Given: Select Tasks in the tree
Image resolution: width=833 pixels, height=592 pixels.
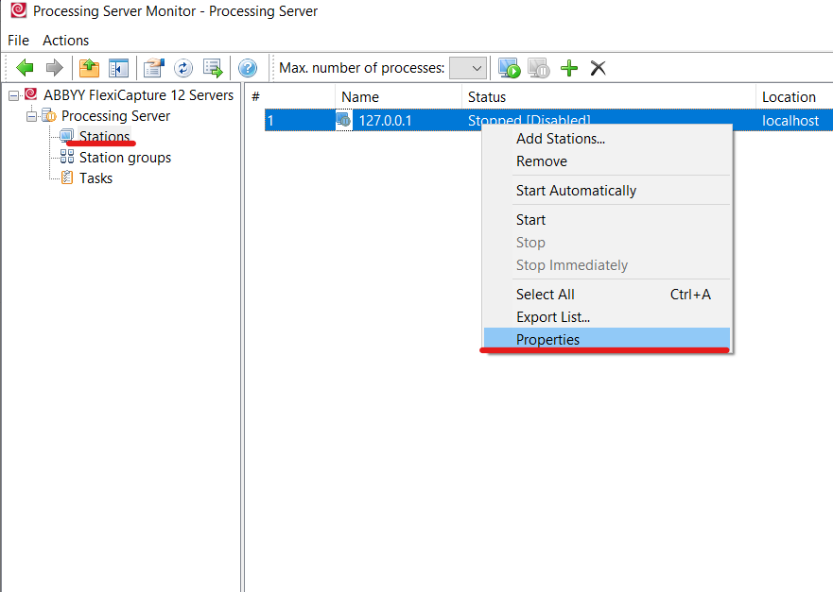Looking at the screenshot, I should click(x=95, y=178).
